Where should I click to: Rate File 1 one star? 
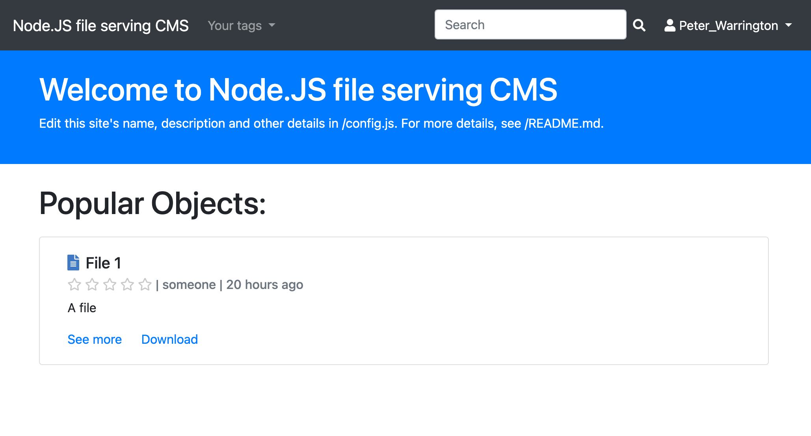74,284
